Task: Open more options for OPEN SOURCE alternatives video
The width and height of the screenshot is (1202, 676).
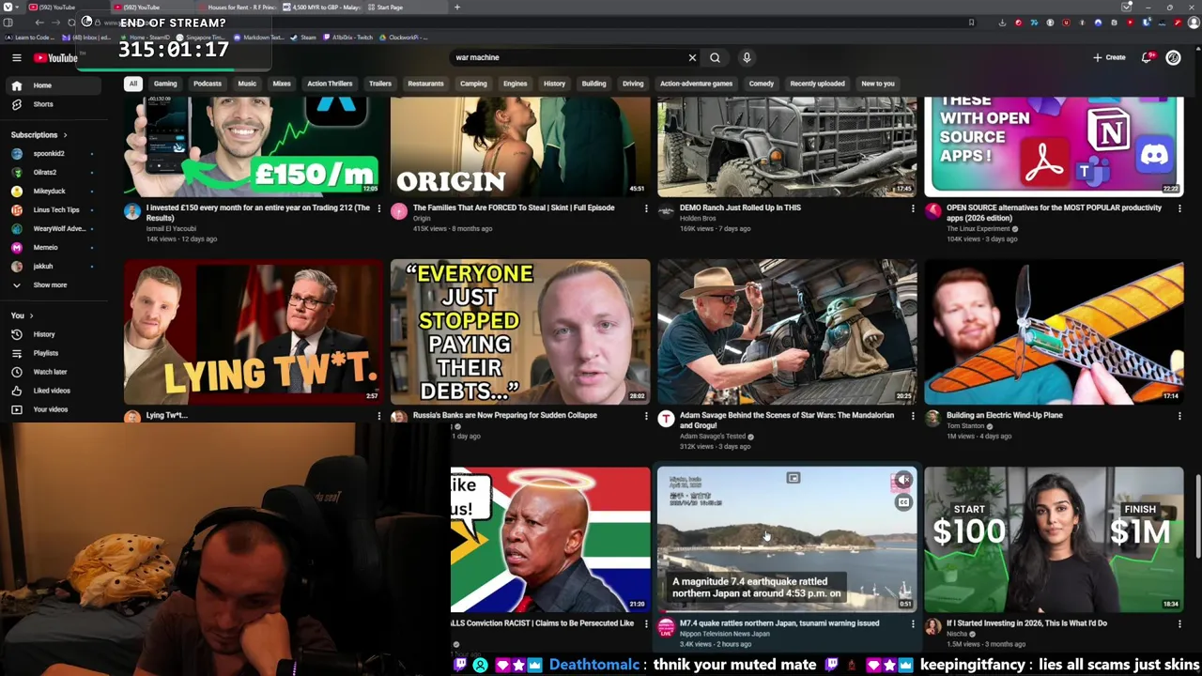Action: pos(1179,208)
